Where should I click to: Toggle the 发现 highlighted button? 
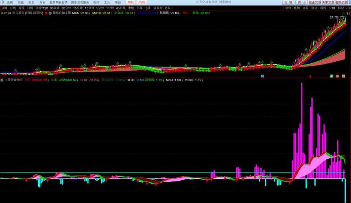click(142, 2)
